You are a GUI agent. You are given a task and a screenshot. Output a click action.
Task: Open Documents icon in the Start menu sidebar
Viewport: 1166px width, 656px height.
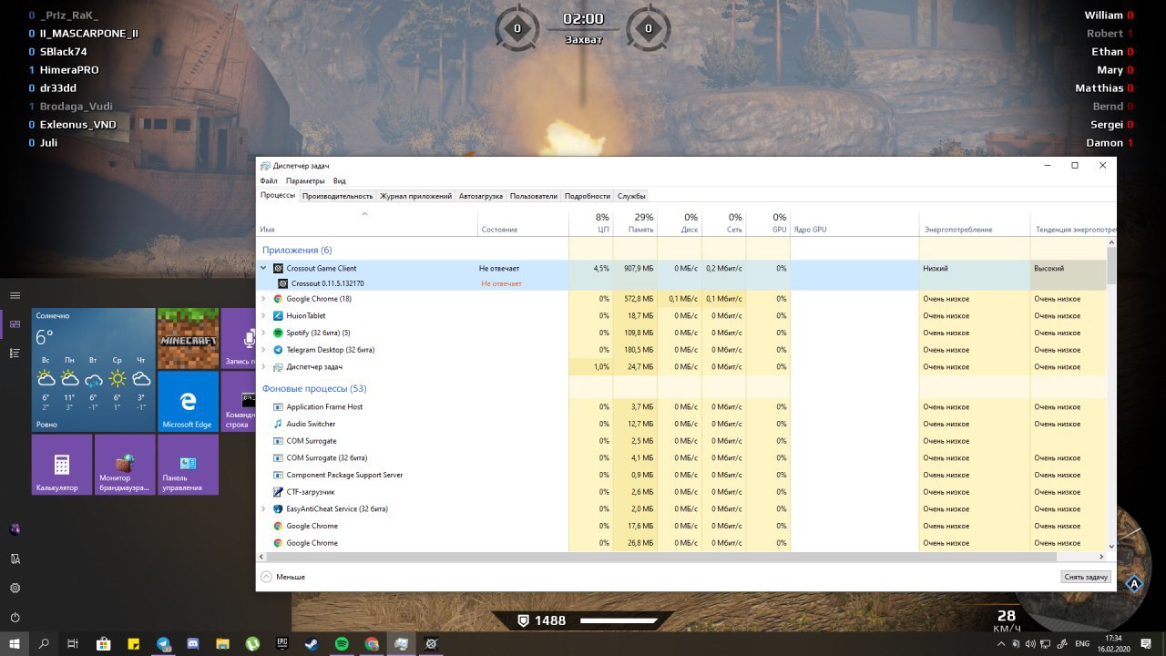click(x=15, y=559)
